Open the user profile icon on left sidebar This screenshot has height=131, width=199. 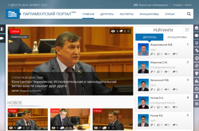[2, 29]
